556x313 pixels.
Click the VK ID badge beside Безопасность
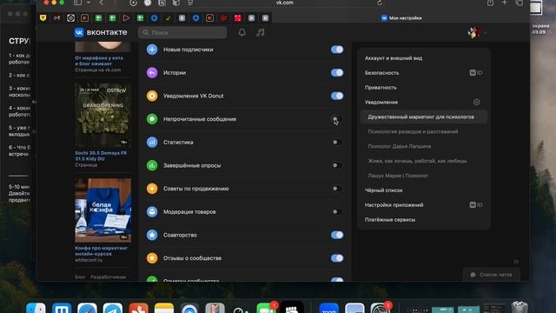(x=476, y=73)
